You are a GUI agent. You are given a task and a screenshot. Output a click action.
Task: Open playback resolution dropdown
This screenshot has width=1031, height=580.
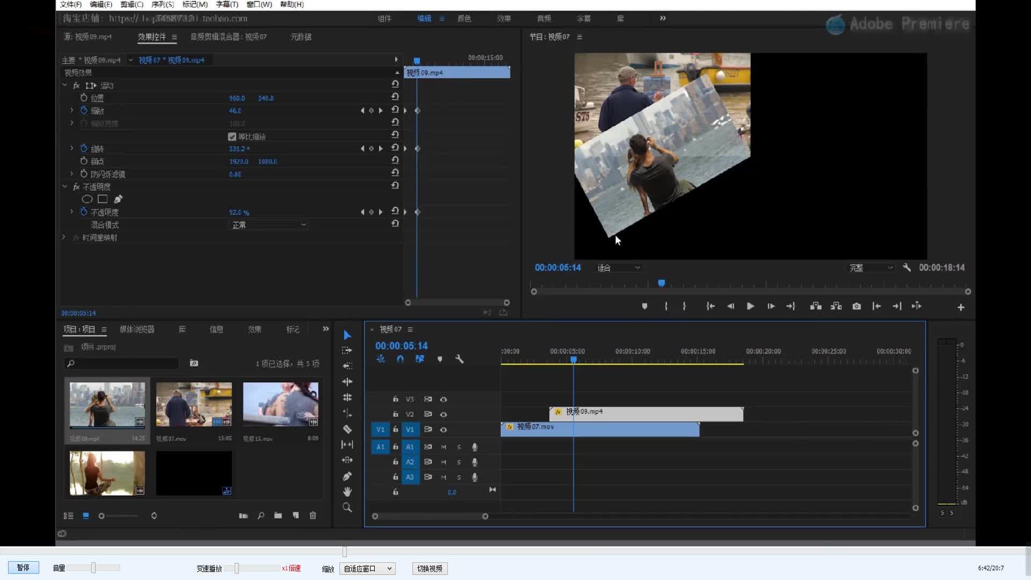[870, 267]
